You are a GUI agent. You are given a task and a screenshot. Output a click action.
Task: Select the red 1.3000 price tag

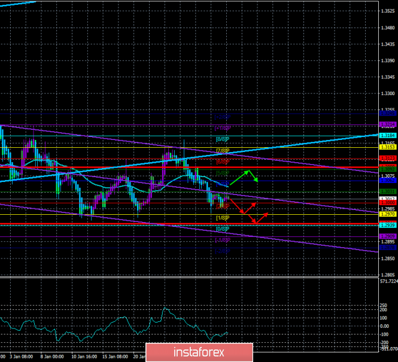click(x=388, y=202)
